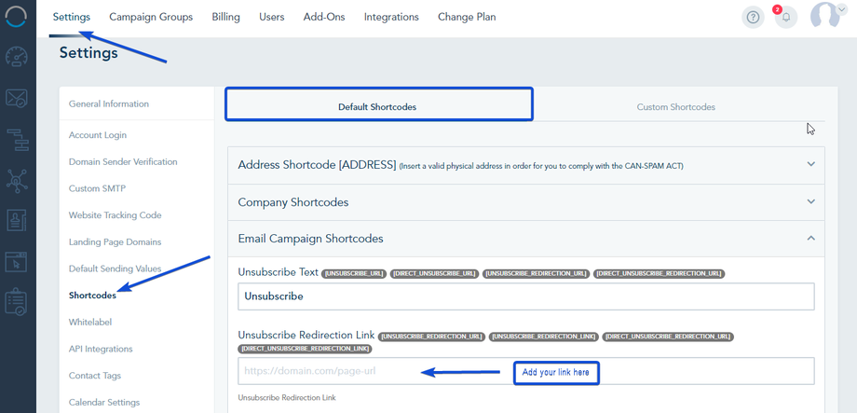Go to the Whitelabel settings page
This screenshot has width=857, height=413.
89,323
